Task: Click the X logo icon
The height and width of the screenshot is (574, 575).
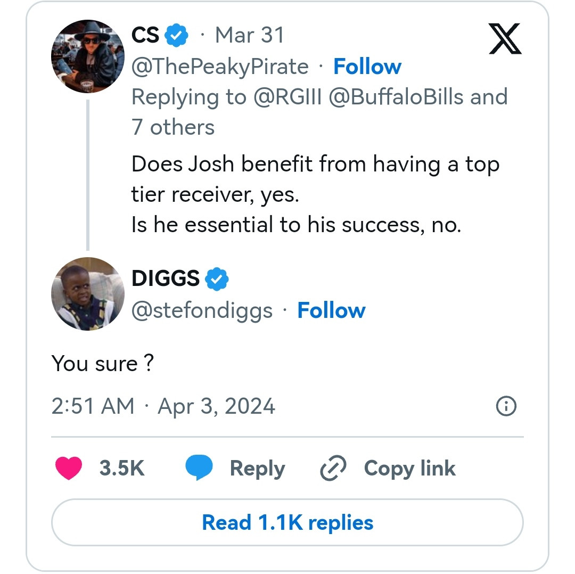Action: point(505,38)
